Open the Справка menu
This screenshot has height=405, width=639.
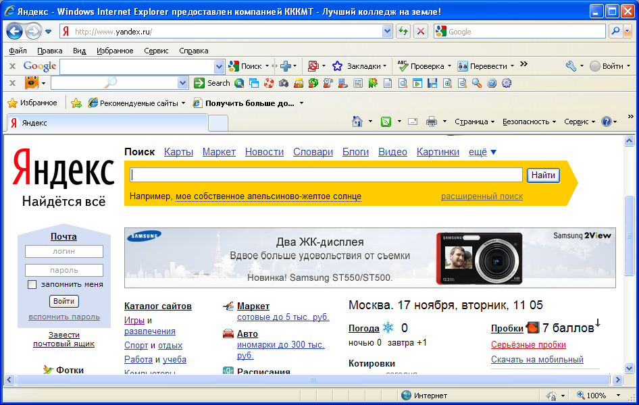click(194, 51)
